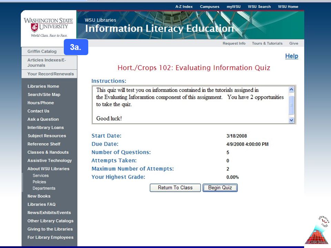Screen dimensions: 331x248
Task: Open Contact Us page
Action: click(38, 111)
